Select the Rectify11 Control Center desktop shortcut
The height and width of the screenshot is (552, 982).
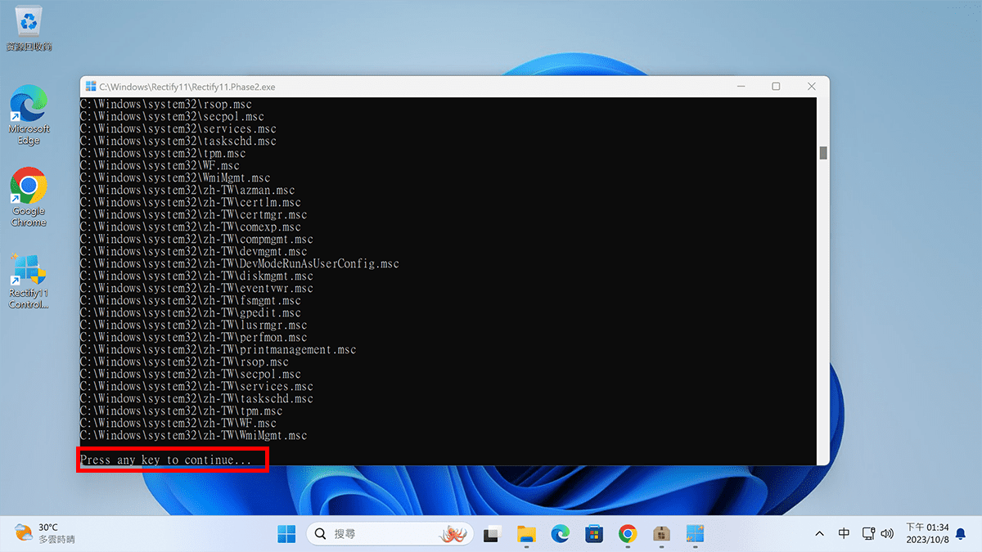(29, 280)
